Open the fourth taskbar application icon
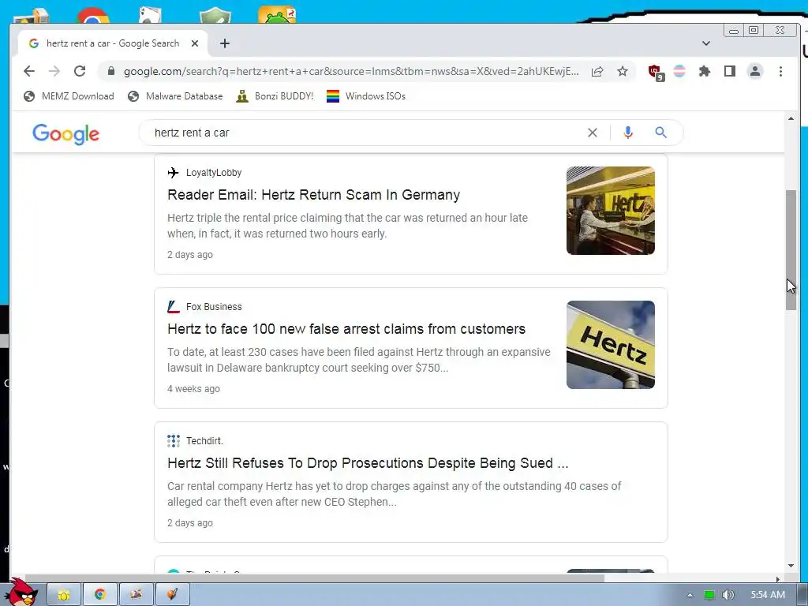Viewport: 808px width, 606px height. 172,595
